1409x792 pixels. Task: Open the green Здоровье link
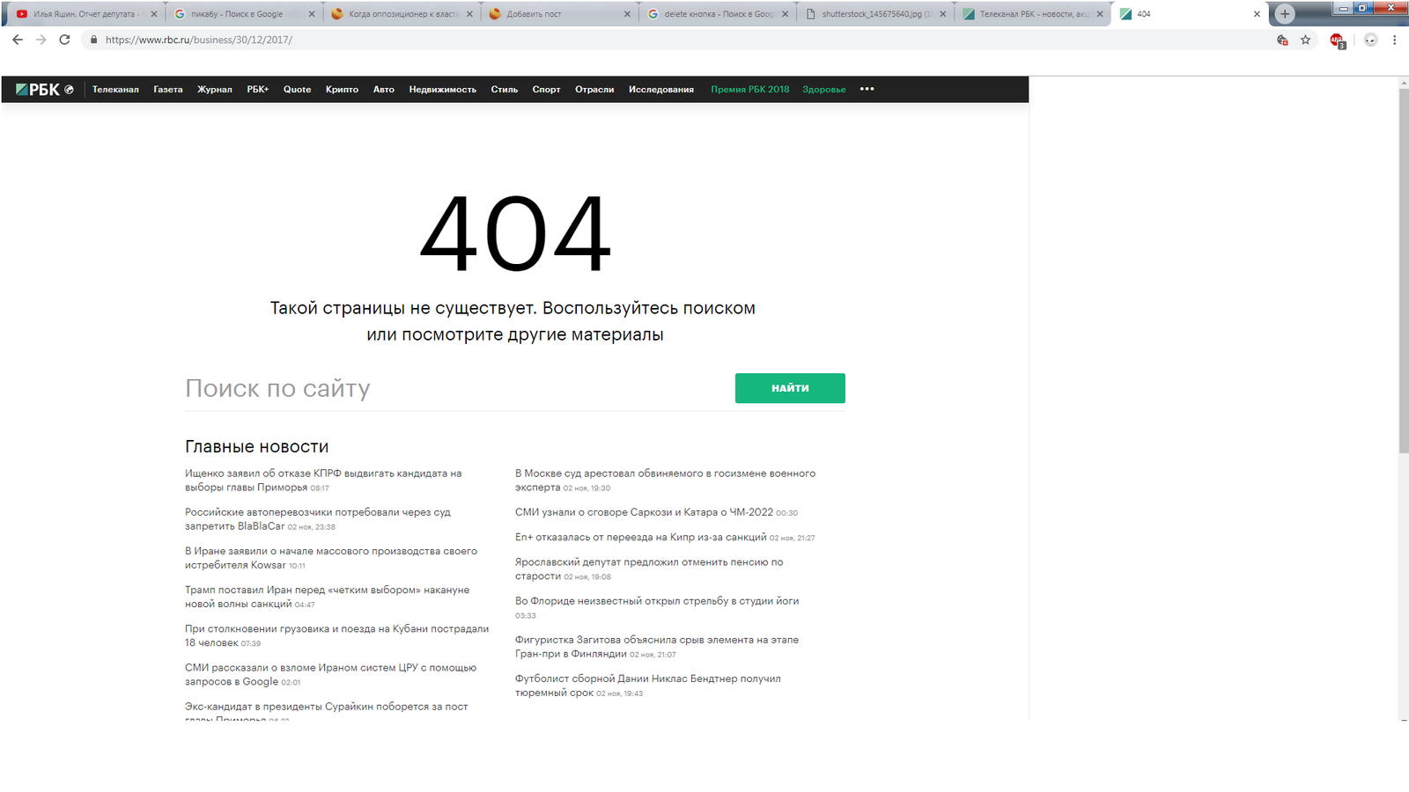coord(824,90)
